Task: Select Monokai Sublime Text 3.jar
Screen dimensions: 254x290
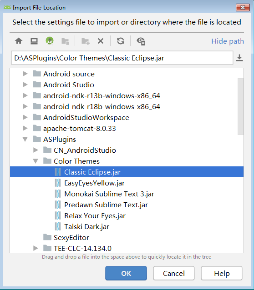Action: point(109,194)
